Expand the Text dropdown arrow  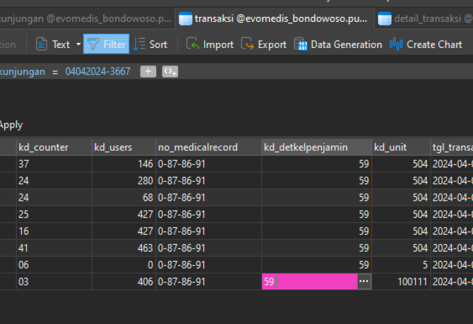(x=78, y=44)
